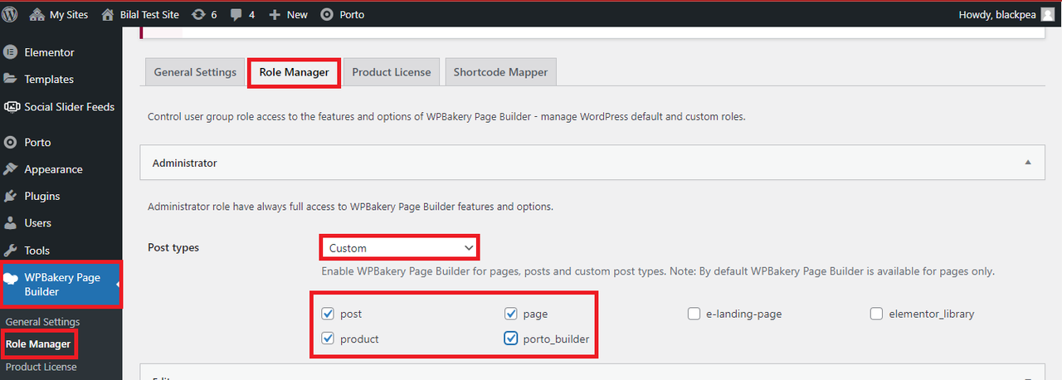Enable the e-landing-page checkbox

[694, 314]
